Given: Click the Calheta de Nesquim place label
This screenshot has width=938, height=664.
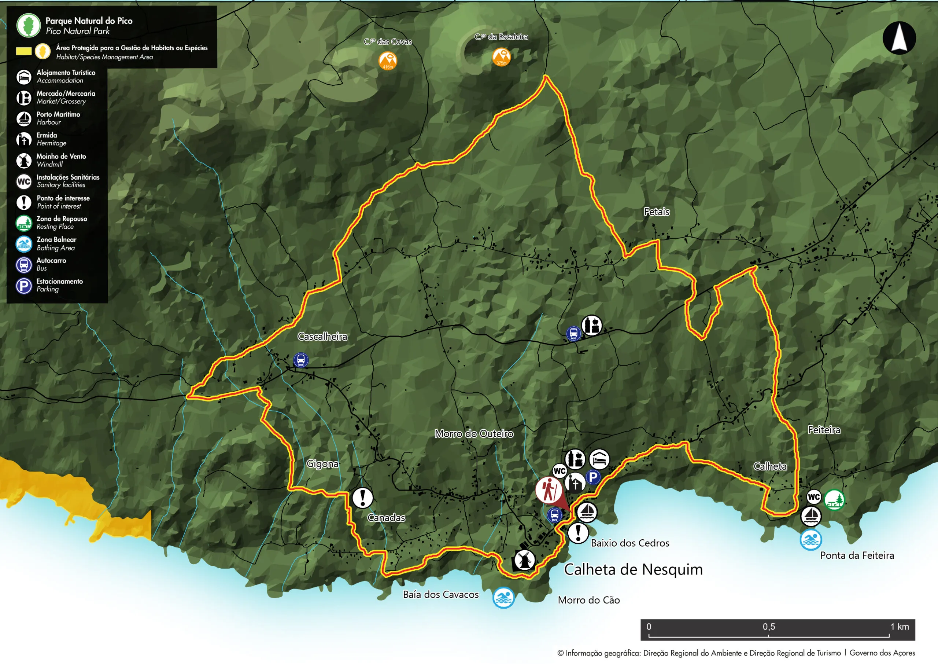Looking at the screenshot, I should pyautogui.click(x=633, y=569).
